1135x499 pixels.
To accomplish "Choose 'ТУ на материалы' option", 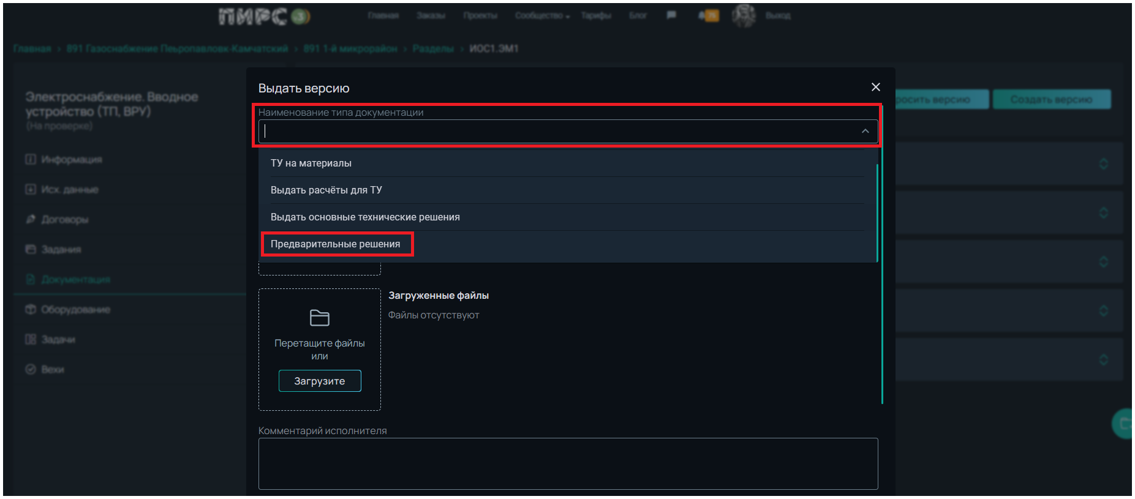I will pyautogui.click(x=311, y=163).
